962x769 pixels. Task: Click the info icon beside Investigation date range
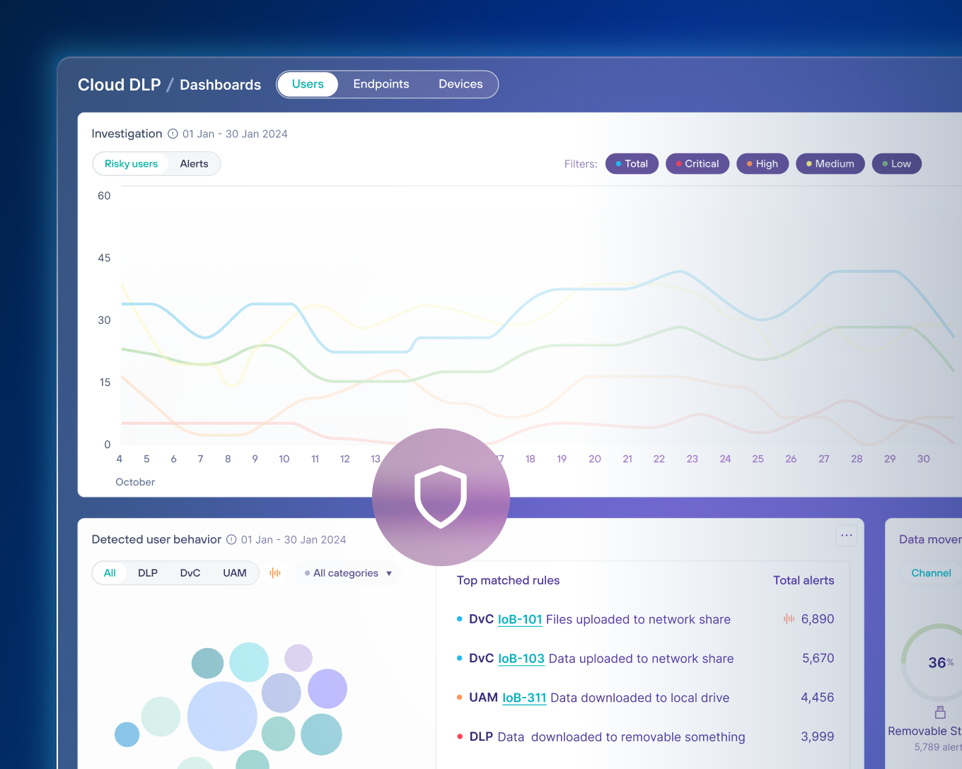tap(173, 134)
